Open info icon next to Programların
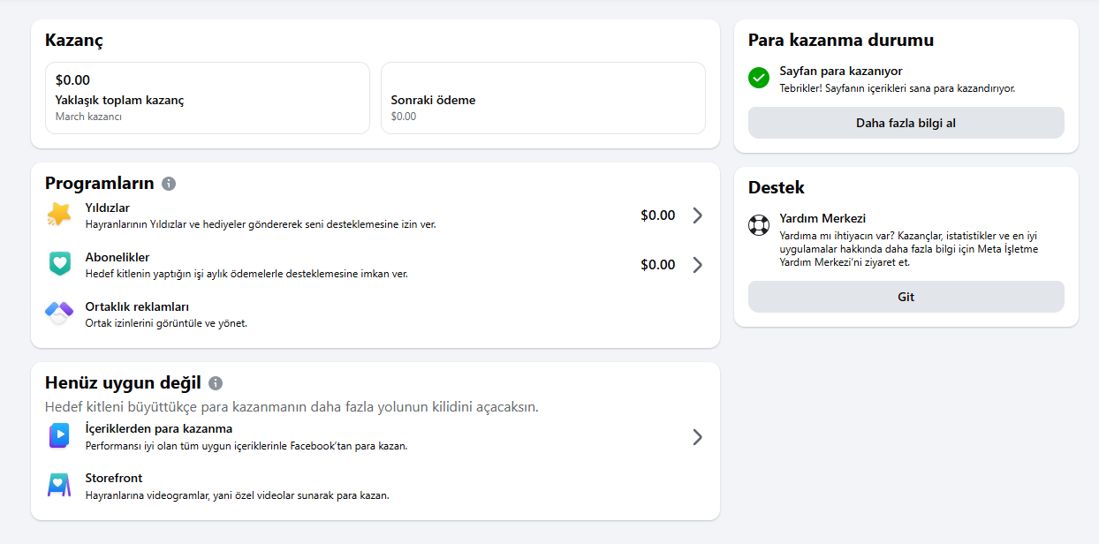Screen dimensions: 1099x544 pos(169,184)
